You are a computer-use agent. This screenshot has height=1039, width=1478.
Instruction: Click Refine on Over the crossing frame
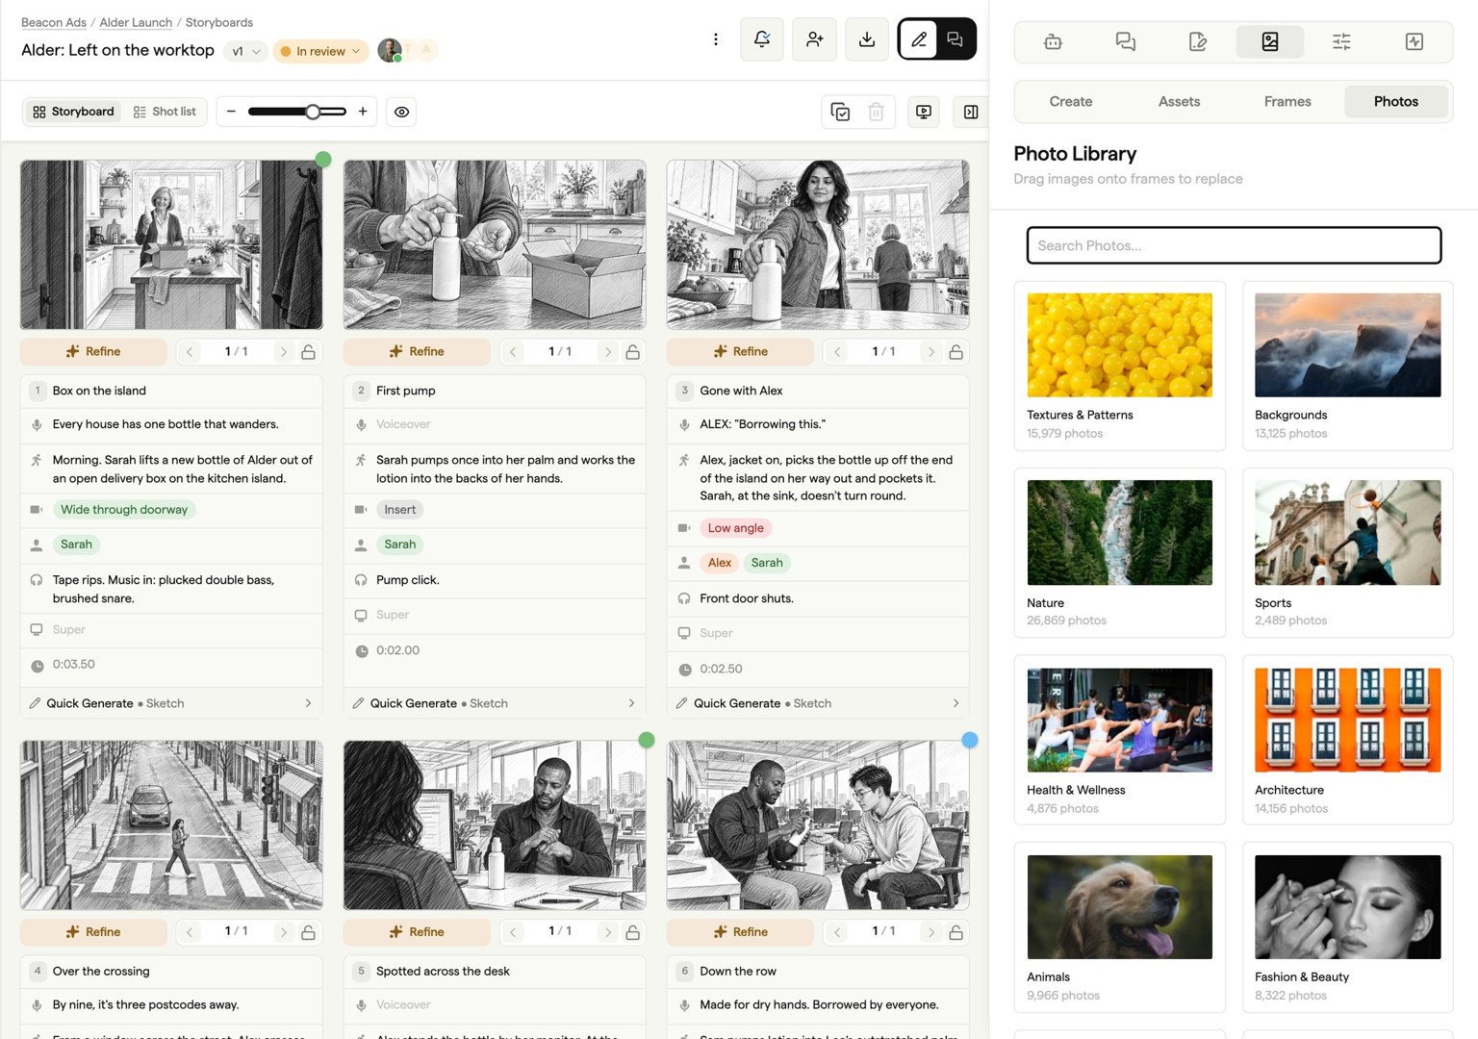point(93,932)
